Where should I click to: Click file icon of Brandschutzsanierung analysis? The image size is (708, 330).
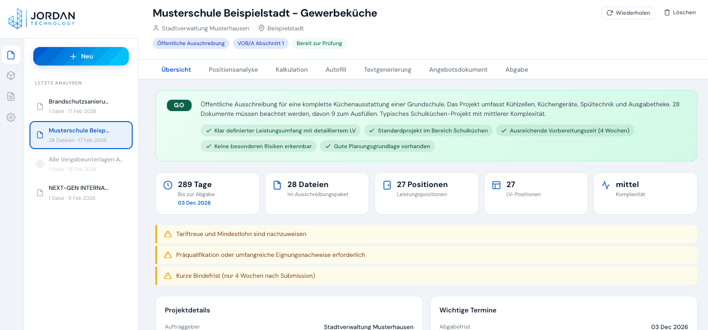pos(40,106)
